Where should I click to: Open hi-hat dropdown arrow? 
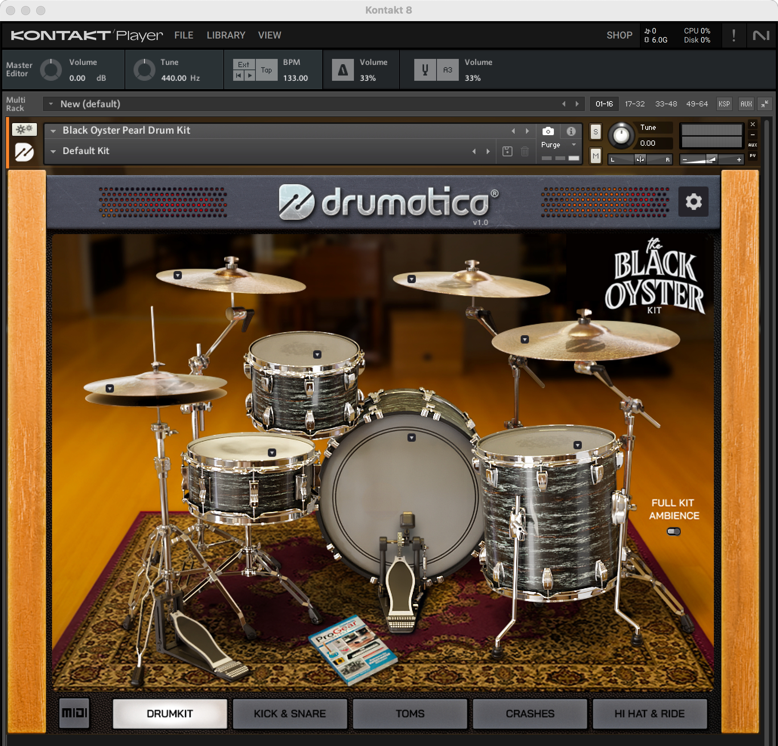(110, 388)
